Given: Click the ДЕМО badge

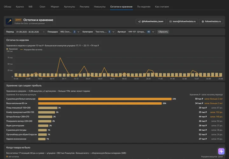Looking at the screenshot, I should point(18,20).
